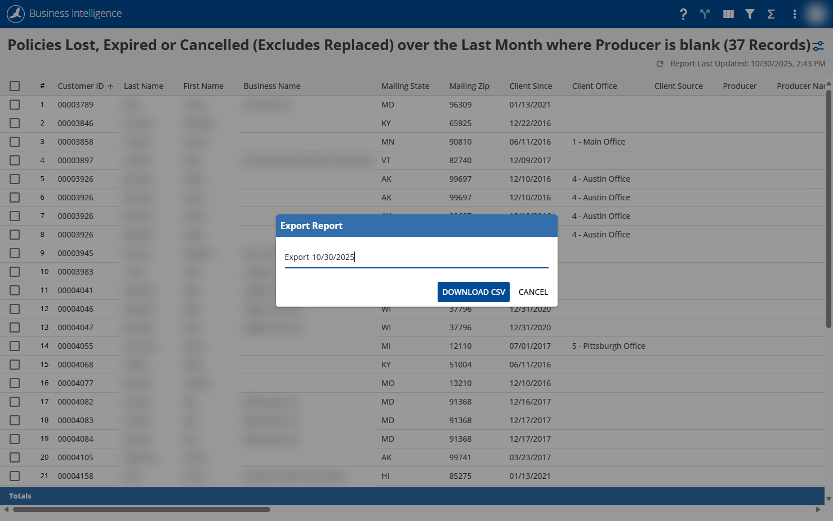Screen dimensions: 833x521
Task: Click the export filename input field
Action: pyautogui.click(x=417, y=257)
